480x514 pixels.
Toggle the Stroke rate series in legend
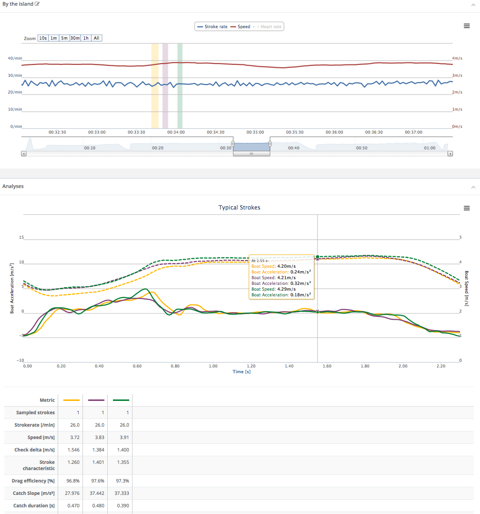(x=212, y=27)
